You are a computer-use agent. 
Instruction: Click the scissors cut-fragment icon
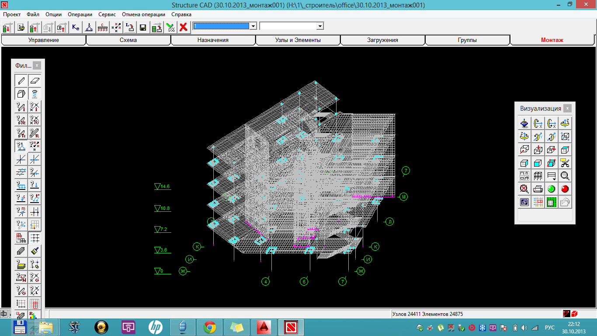pyautogui.click(x=565, y=163)
